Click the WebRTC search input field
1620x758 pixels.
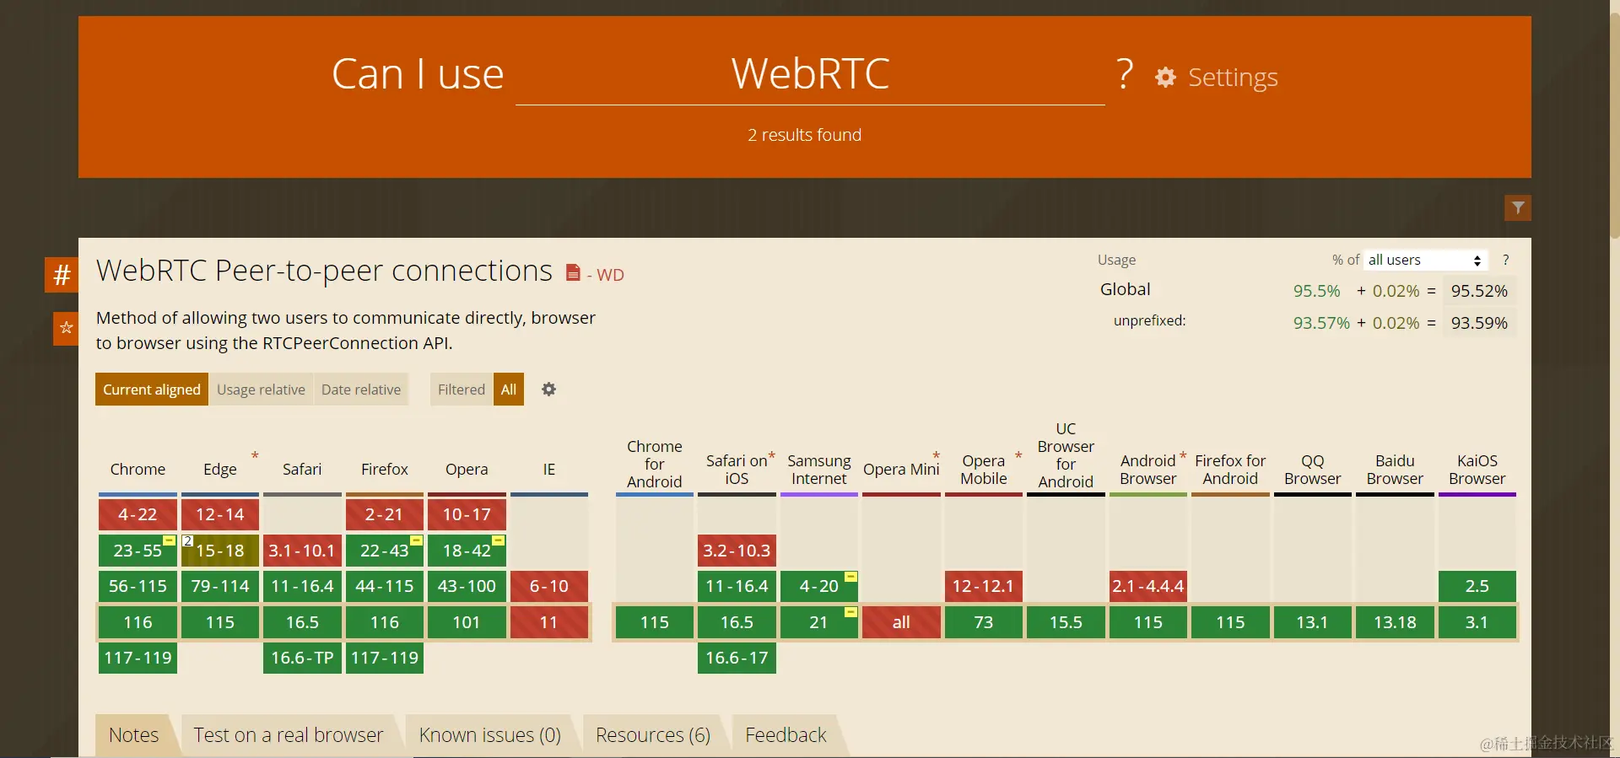click(810, 74)
